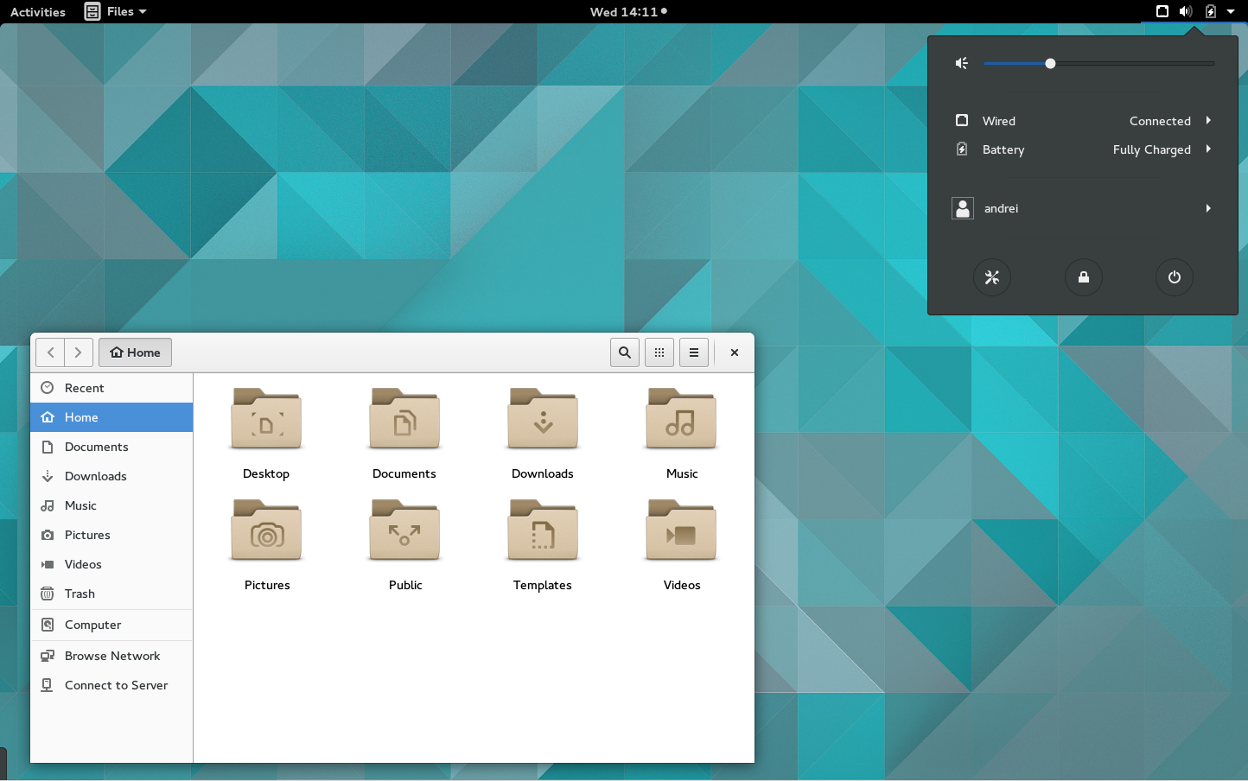Click the Home path bar button
This screenshot has height=781, width=1248.
click(x=136, y=352)
